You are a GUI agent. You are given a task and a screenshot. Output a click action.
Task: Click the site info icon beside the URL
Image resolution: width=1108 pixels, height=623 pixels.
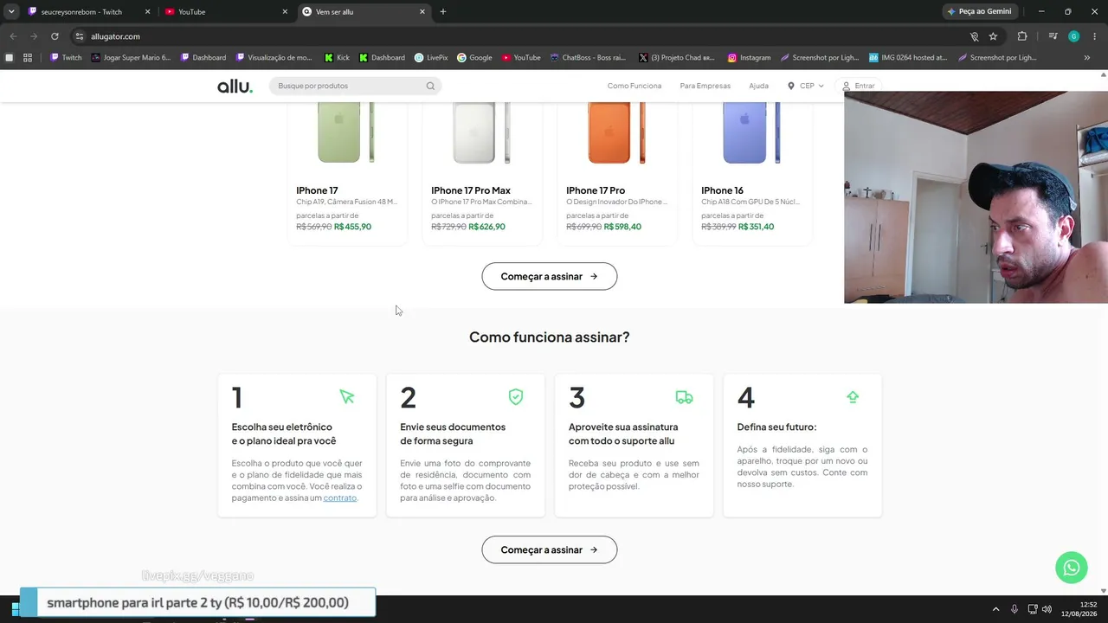pyautogui.click(x=80, y=36)
